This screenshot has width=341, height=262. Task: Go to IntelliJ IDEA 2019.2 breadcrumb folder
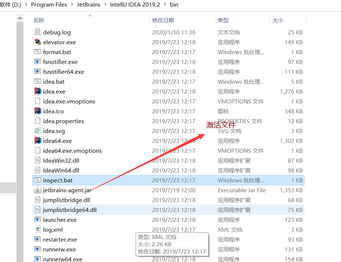(135, 5)
